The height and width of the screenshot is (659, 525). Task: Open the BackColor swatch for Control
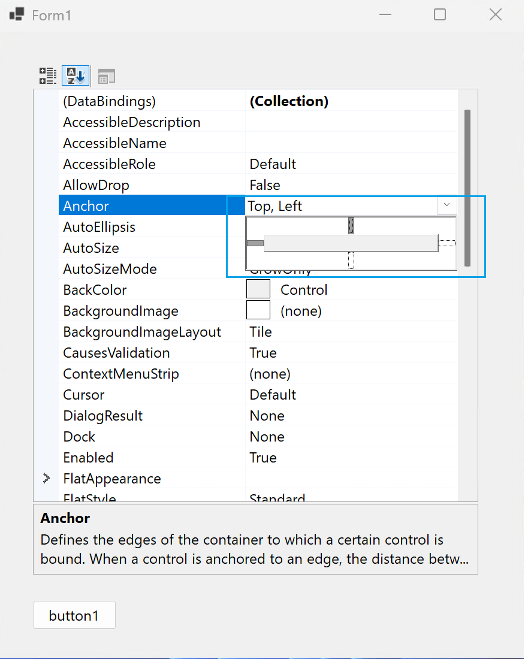(x=258, y=289)
